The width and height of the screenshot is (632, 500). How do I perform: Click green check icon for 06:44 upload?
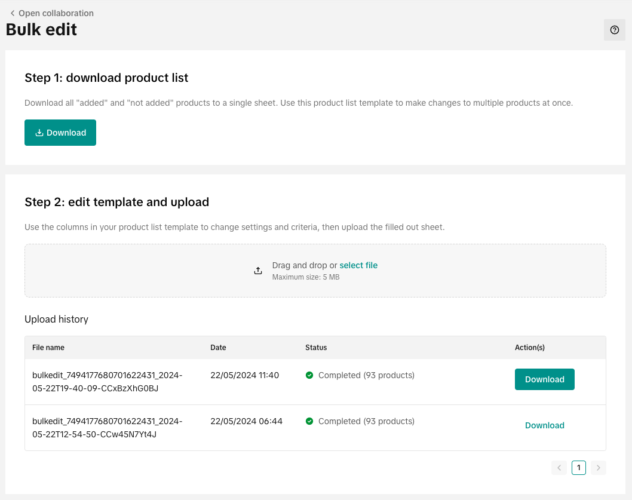click(x=309, y=421)
